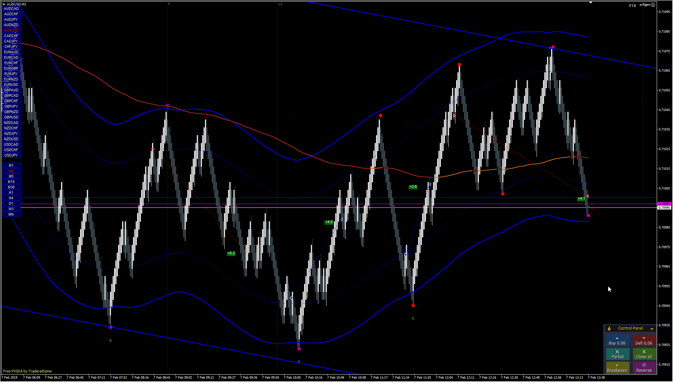This screenshot has height=382, width=673.
Task: Click the Close all button
Action: [x=644, y=354]
